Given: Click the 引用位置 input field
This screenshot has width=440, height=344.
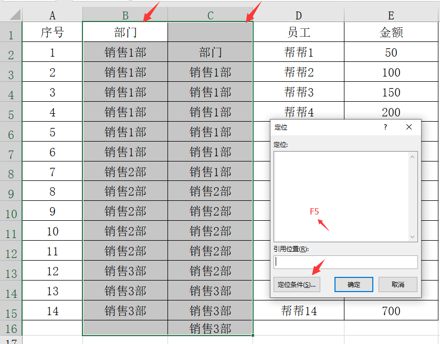Looking at the screenshot, I should 345,262.
